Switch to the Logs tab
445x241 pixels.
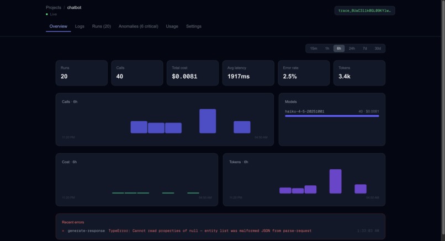click(x=80, y=26)
